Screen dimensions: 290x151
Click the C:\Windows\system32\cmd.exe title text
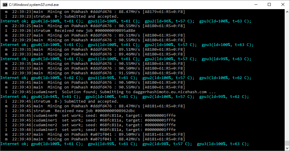coord(34,5)
